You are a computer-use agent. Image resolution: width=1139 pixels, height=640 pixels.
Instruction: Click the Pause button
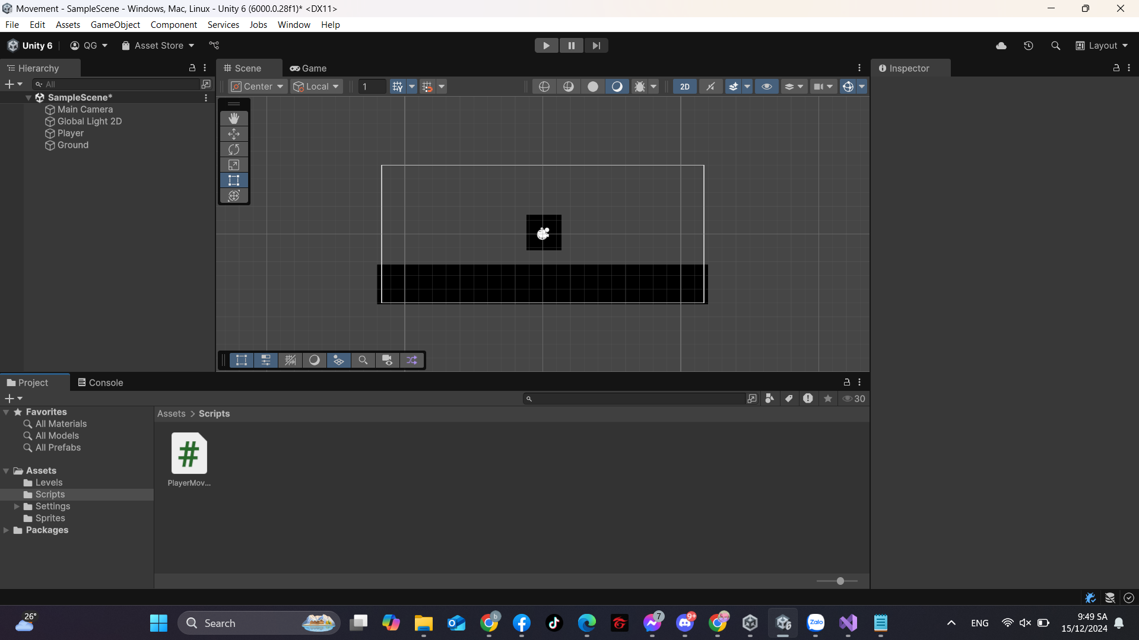tap(571, 46)
